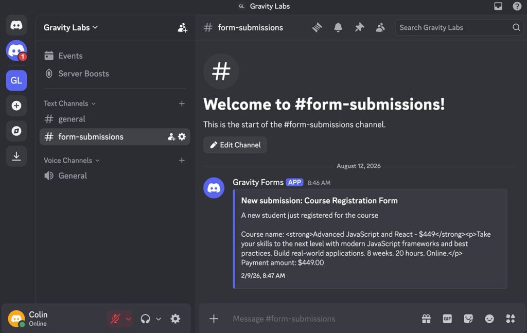Screen dimensions: 527x333
Task: Open the GIF picker
Action: pos(447,319)
